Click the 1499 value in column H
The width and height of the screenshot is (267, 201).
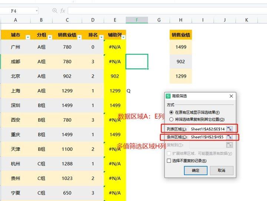click(181, 47)
